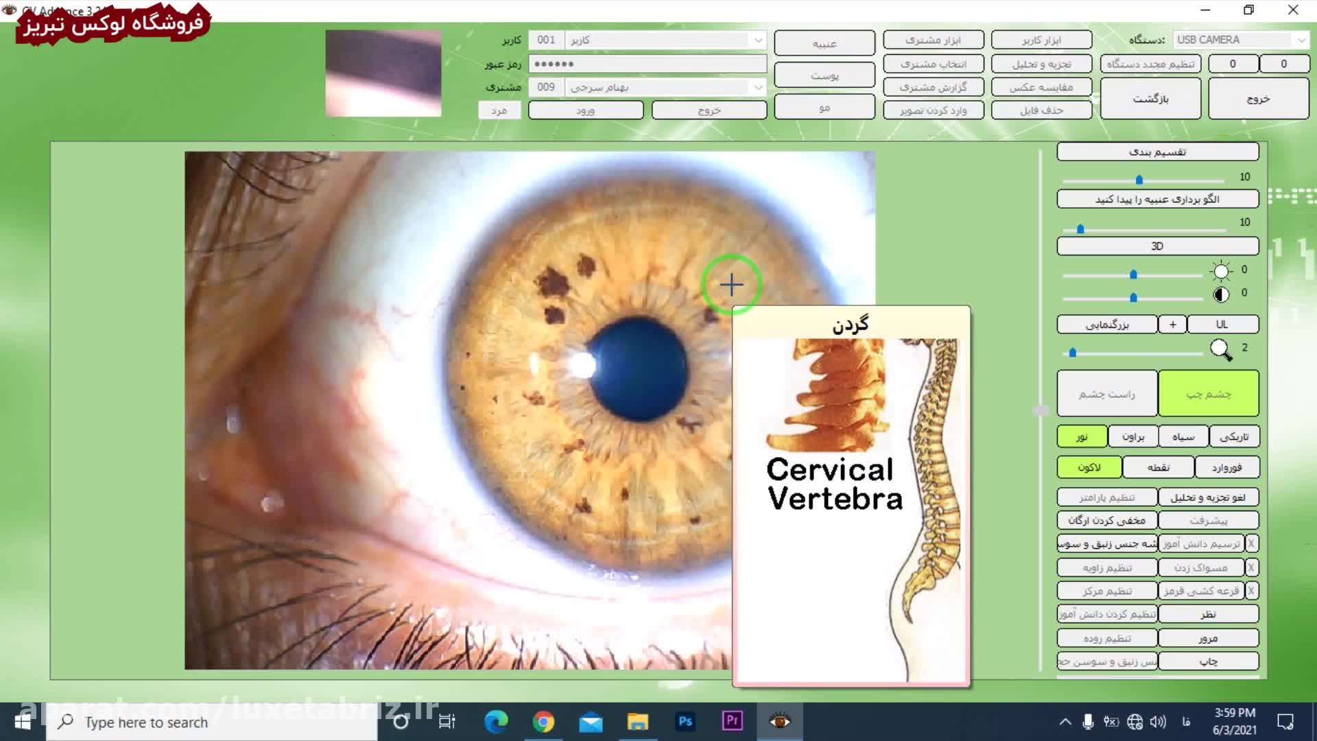The height and width of the screenshot is (741, 1317).
Task: Select the left eye (چشم چپ) toggle
Action: pos(1208,394)
